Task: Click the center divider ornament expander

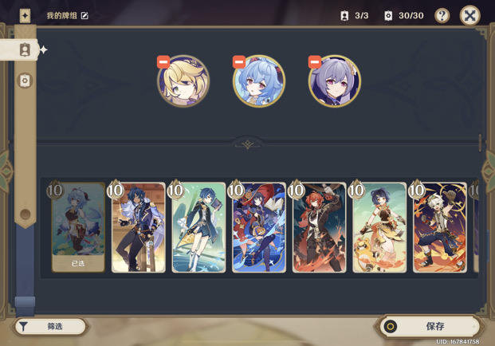Action: point(248,144)
